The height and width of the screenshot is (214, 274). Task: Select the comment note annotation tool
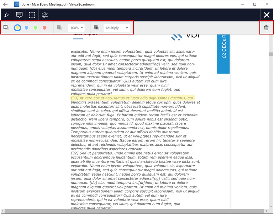click(x=19, y=15)
